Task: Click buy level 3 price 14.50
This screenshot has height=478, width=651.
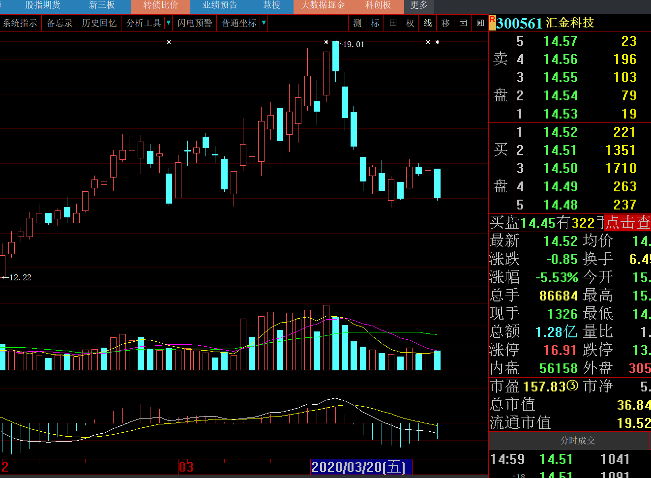Action: (560, 168)
